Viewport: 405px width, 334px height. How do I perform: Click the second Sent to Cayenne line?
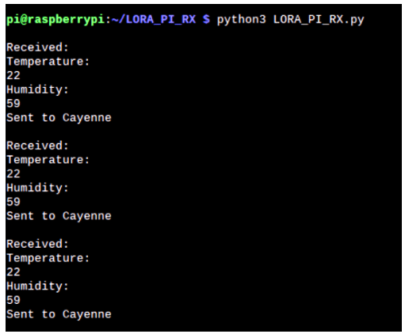[59, 216]
